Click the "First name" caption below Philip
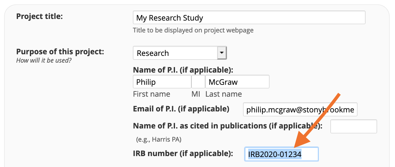The image size is (395, 167). pos(152,94)
